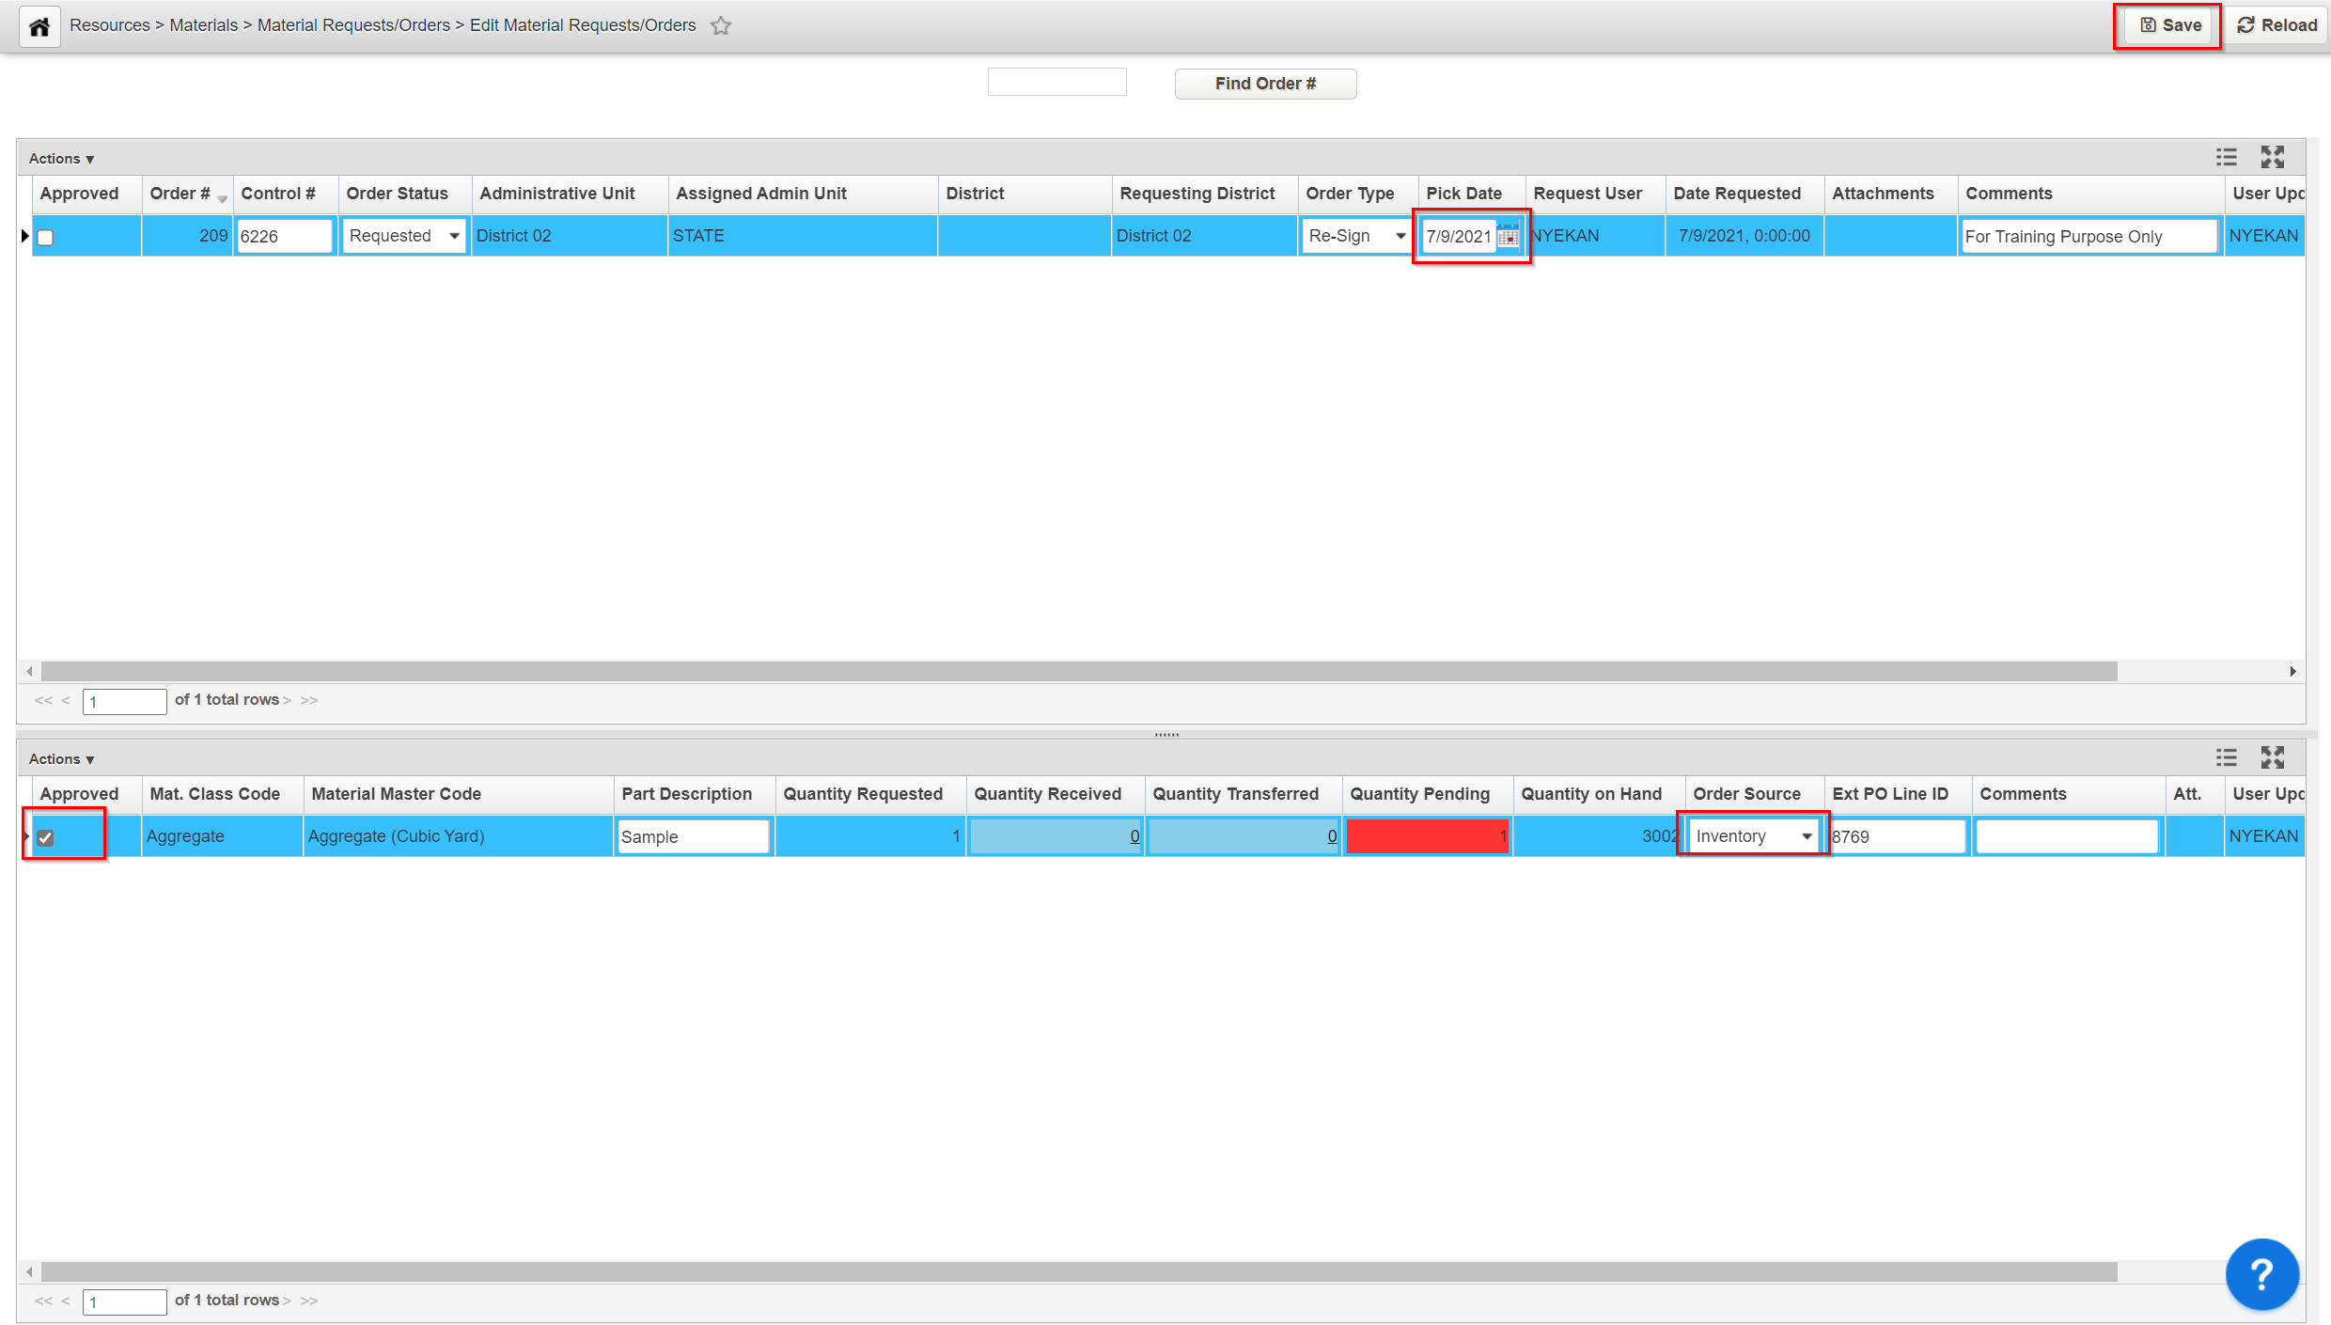
Task: Click the Home icon in breadcrumb bar
Action: pos(39,26)
